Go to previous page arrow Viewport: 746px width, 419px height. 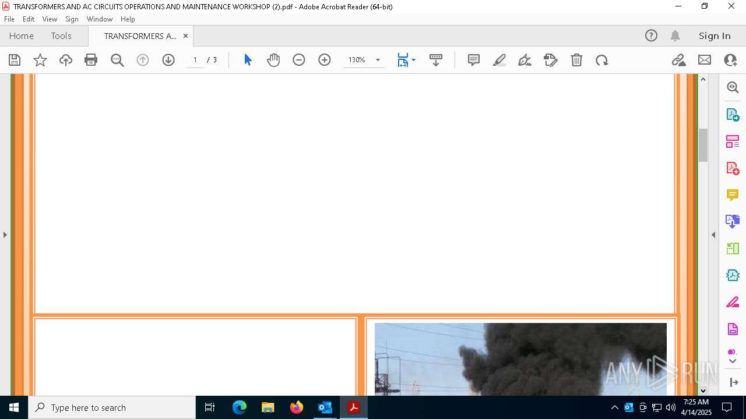coord(143,60)
